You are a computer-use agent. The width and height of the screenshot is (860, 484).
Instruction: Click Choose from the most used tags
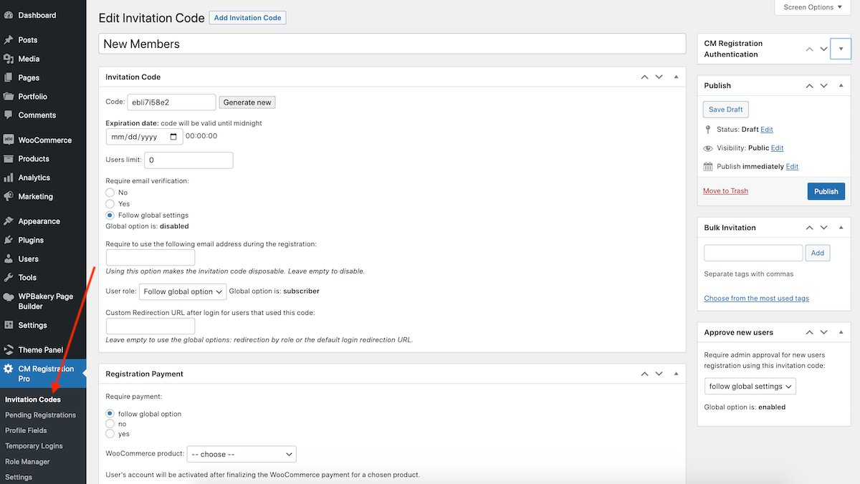tap(757, 299)
